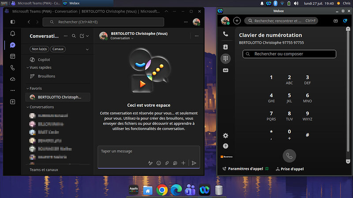Collapse Favoris section
The height and width of the screenshot is (198, 353).
pyautogui.click(x=27, y=89)
